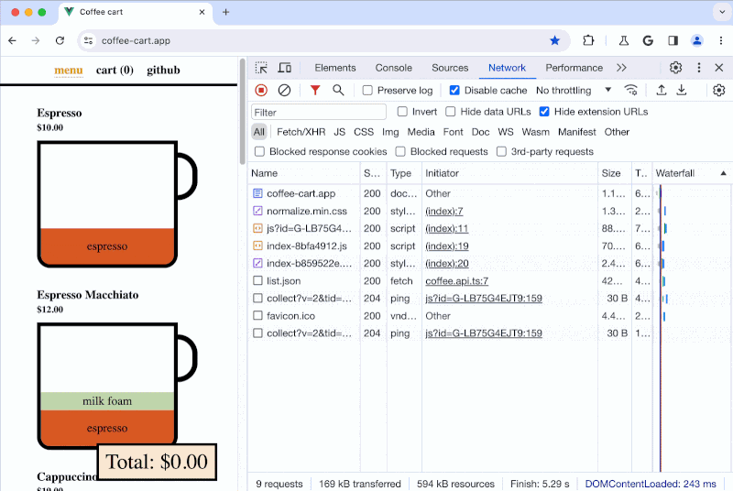This screenshot has height=491, width=733.
Task: Close the DevTools panel
Action: [719, 68]
